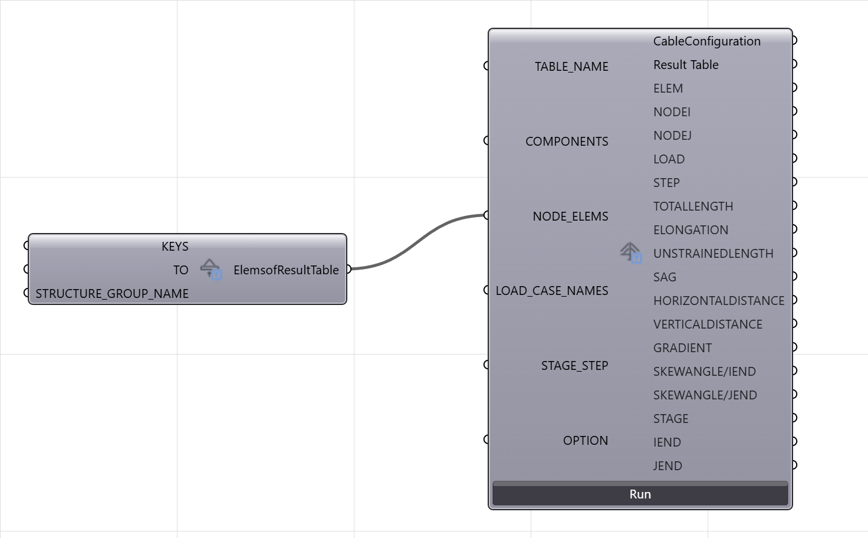Select the TABLE_NAME input parameter

571,67
